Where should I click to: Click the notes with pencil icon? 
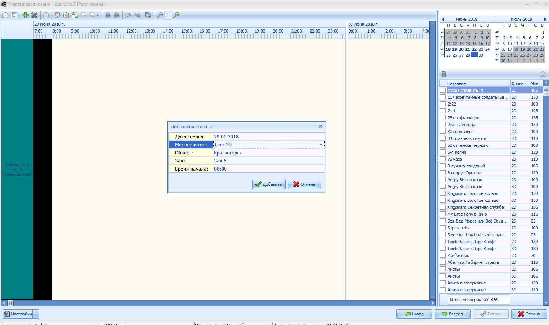coord(66,15)
